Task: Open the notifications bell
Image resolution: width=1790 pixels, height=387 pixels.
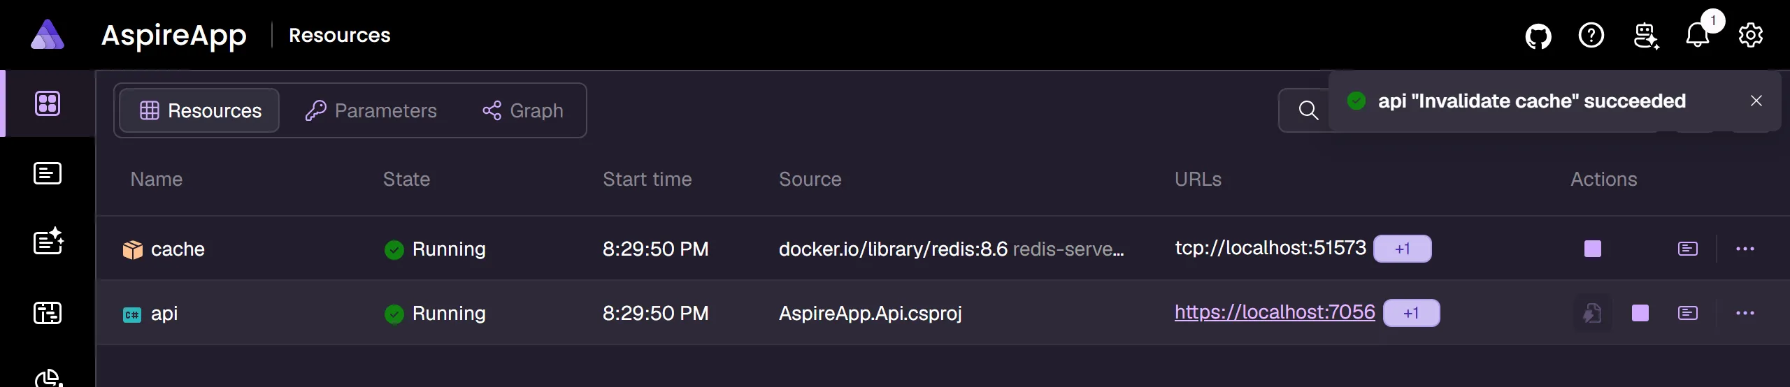Action: [1698, 34]
